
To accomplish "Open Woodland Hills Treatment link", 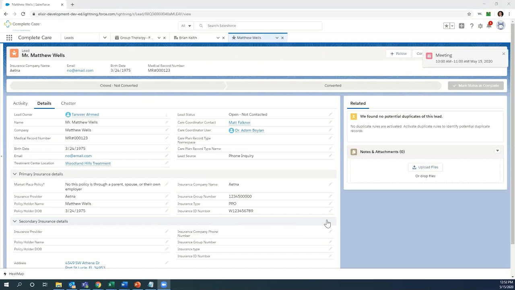I will point(88,164).
